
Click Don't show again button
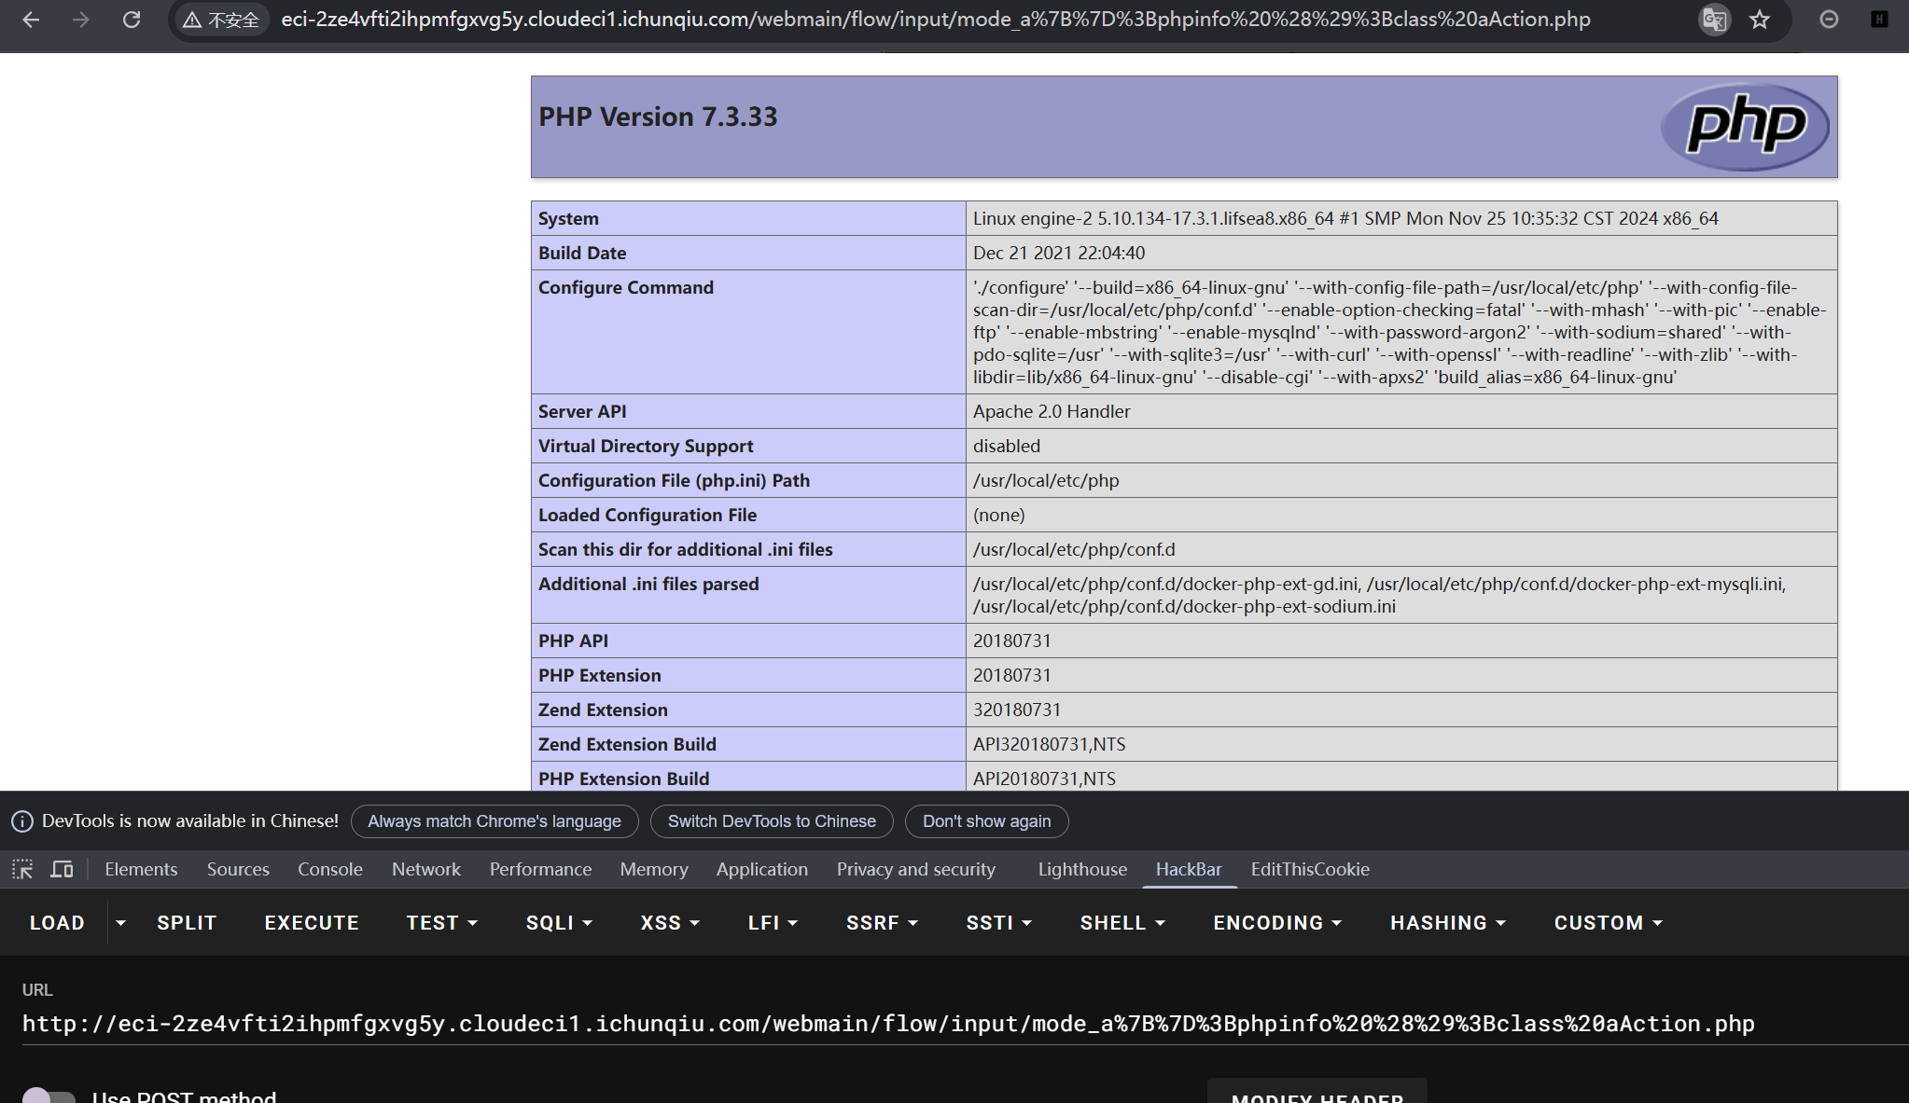pyautogui.click(x=986, y=820)
